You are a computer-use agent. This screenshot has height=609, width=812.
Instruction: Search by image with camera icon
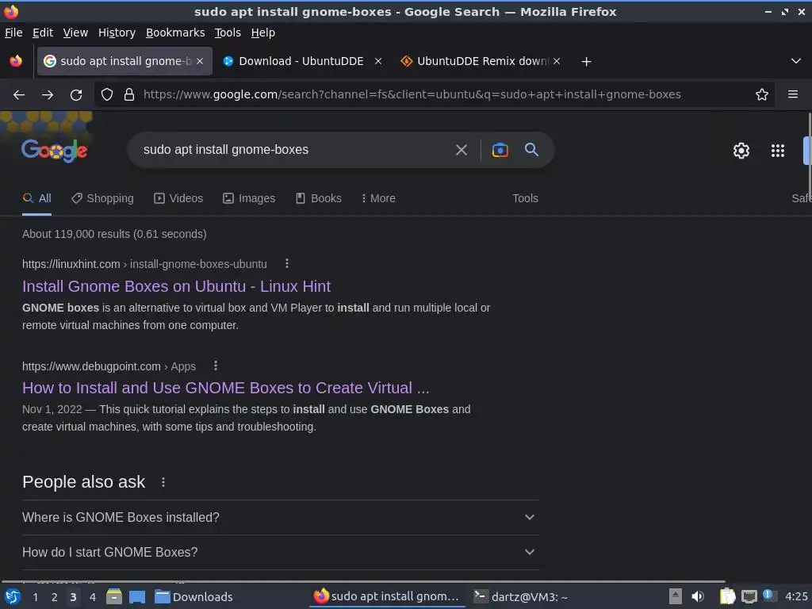tap(500, 150)
